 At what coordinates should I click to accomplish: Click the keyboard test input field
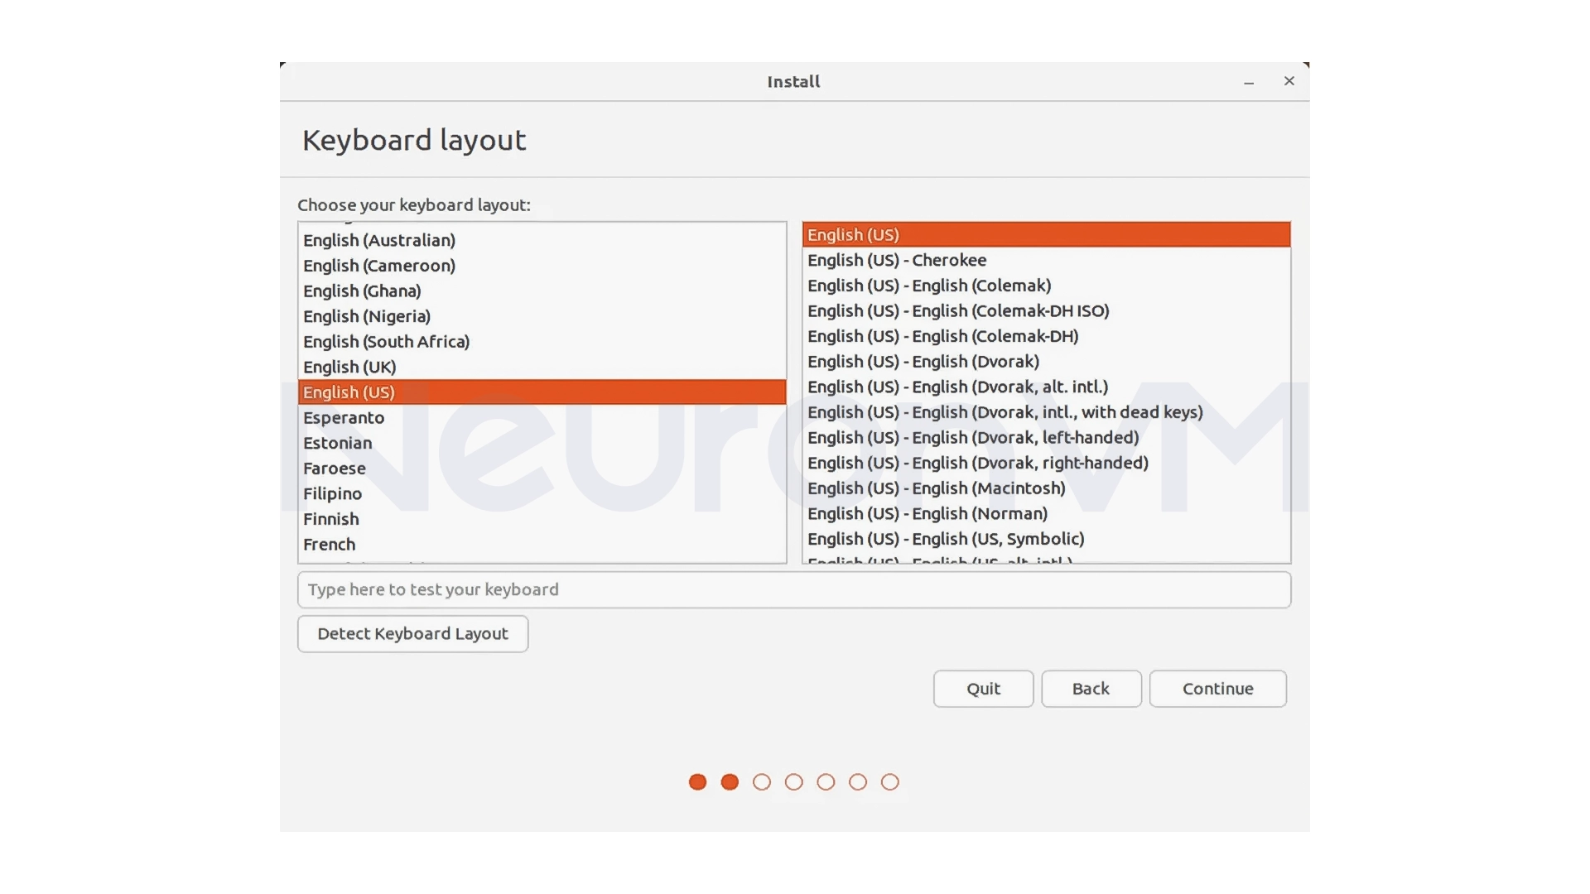point(793,589)
